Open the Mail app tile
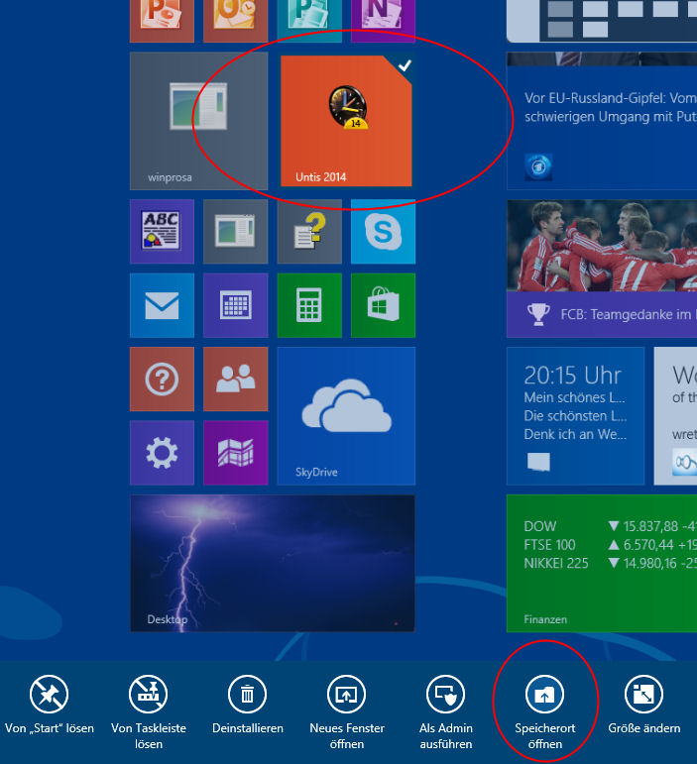Viewport: 697px width, 764px height. pos(162,305)
